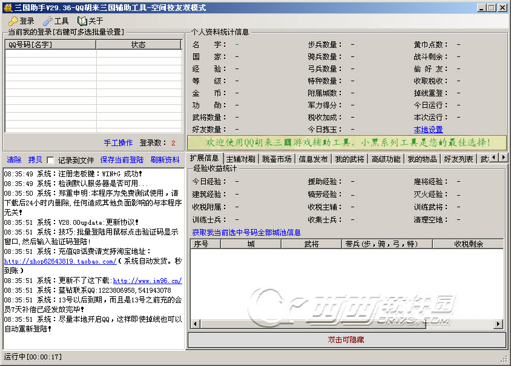Open the 工具 (Tools) toolbar menu
Image resolution: width=511 pixels, height=366 pixels.
[x=56, y=21]
